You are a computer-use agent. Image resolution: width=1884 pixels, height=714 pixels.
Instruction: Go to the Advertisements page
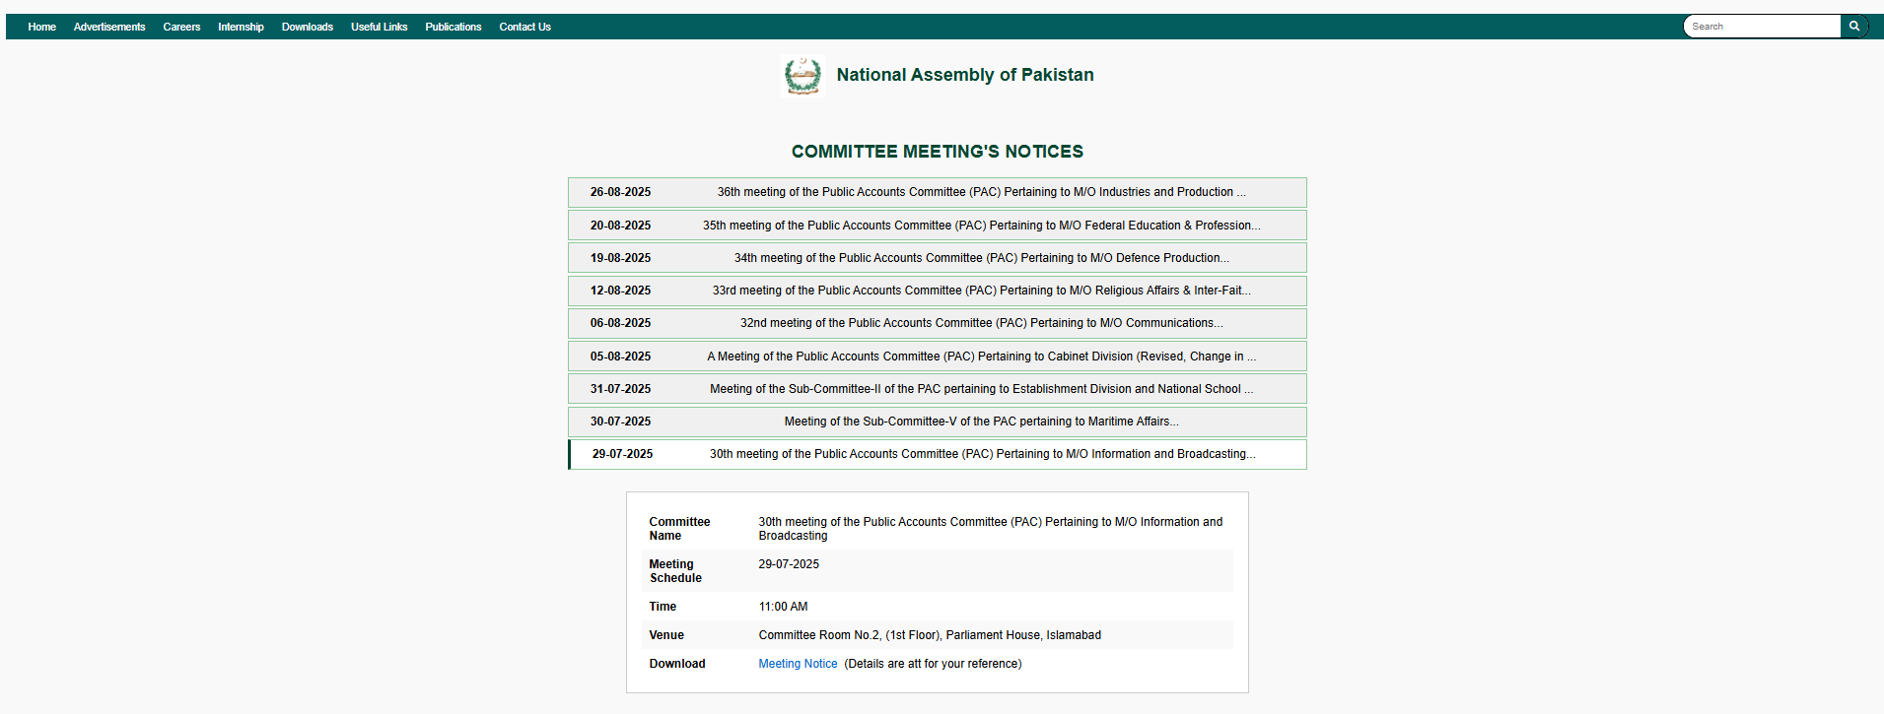[109, 27]
